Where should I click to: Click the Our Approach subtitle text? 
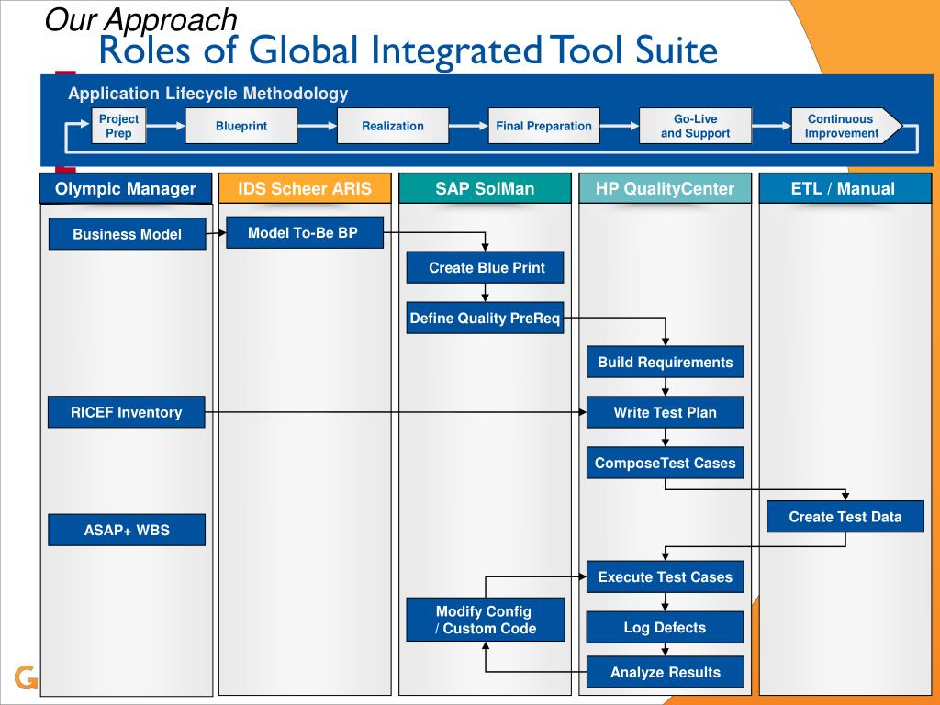coord(140,18)
